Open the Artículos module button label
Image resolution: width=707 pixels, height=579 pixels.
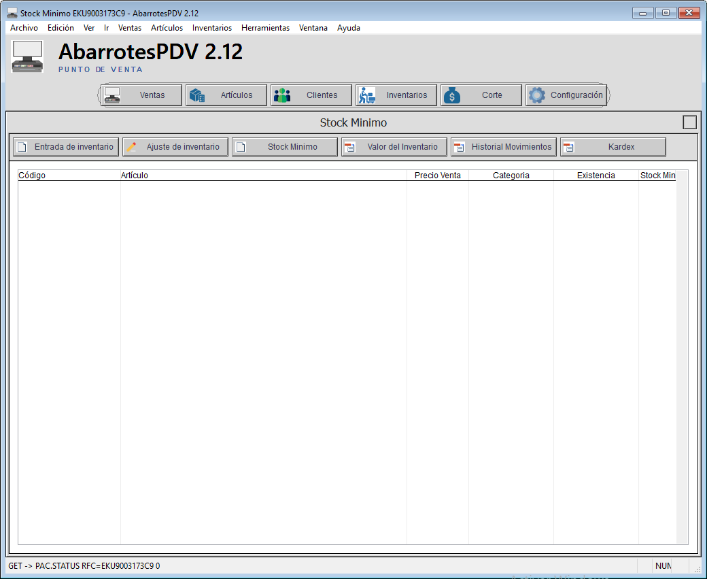point(237,95)
